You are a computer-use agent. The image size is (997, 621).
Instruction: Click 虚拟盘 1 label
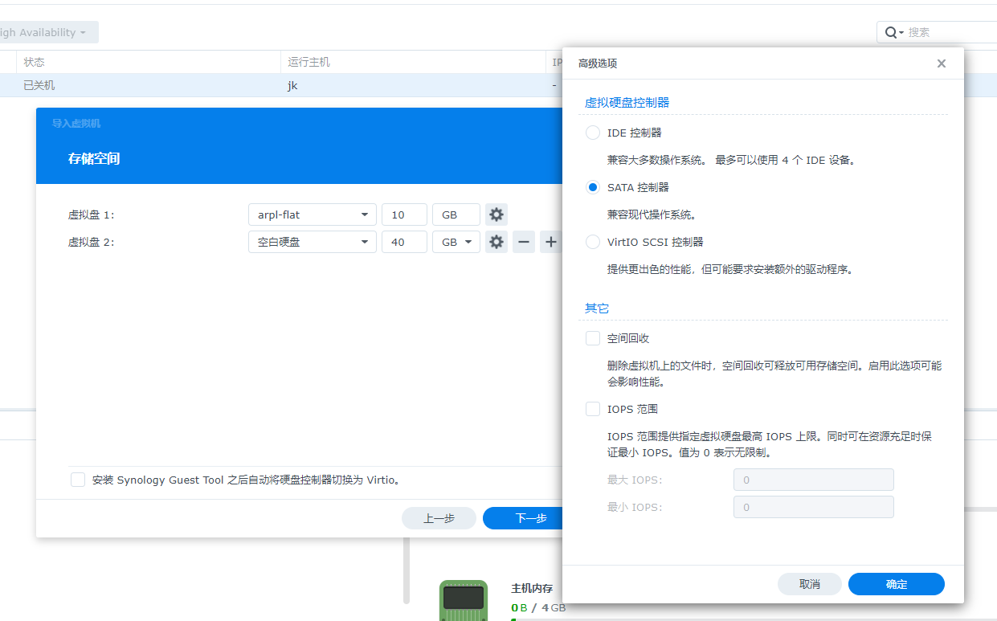[x=91, y=214]
